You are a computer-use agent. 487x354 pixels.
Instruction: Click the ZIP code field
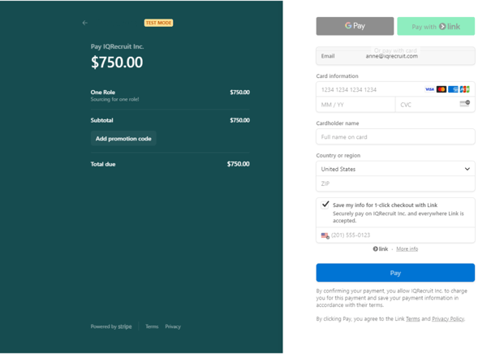395,183
